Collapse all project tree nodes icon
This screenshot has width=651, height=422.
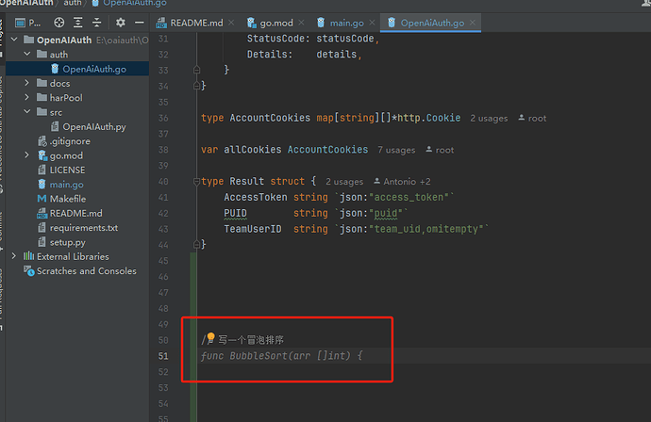click(x=97, y=23)
